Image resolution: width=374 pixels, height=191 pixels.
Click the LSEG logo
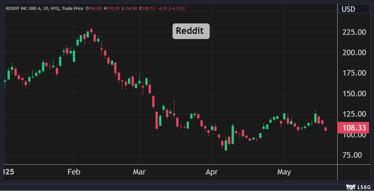356,187
